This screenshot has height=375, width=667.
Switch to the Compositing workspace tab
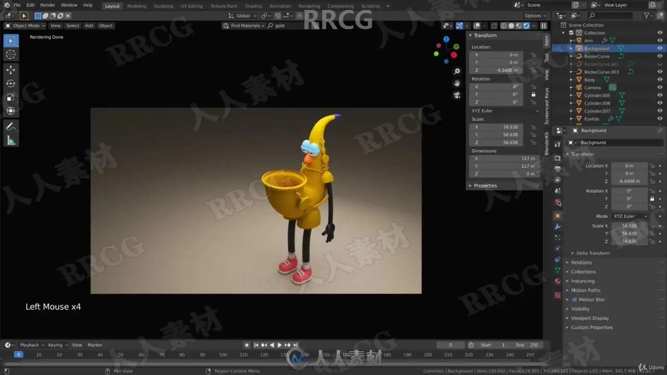(340, 6)
